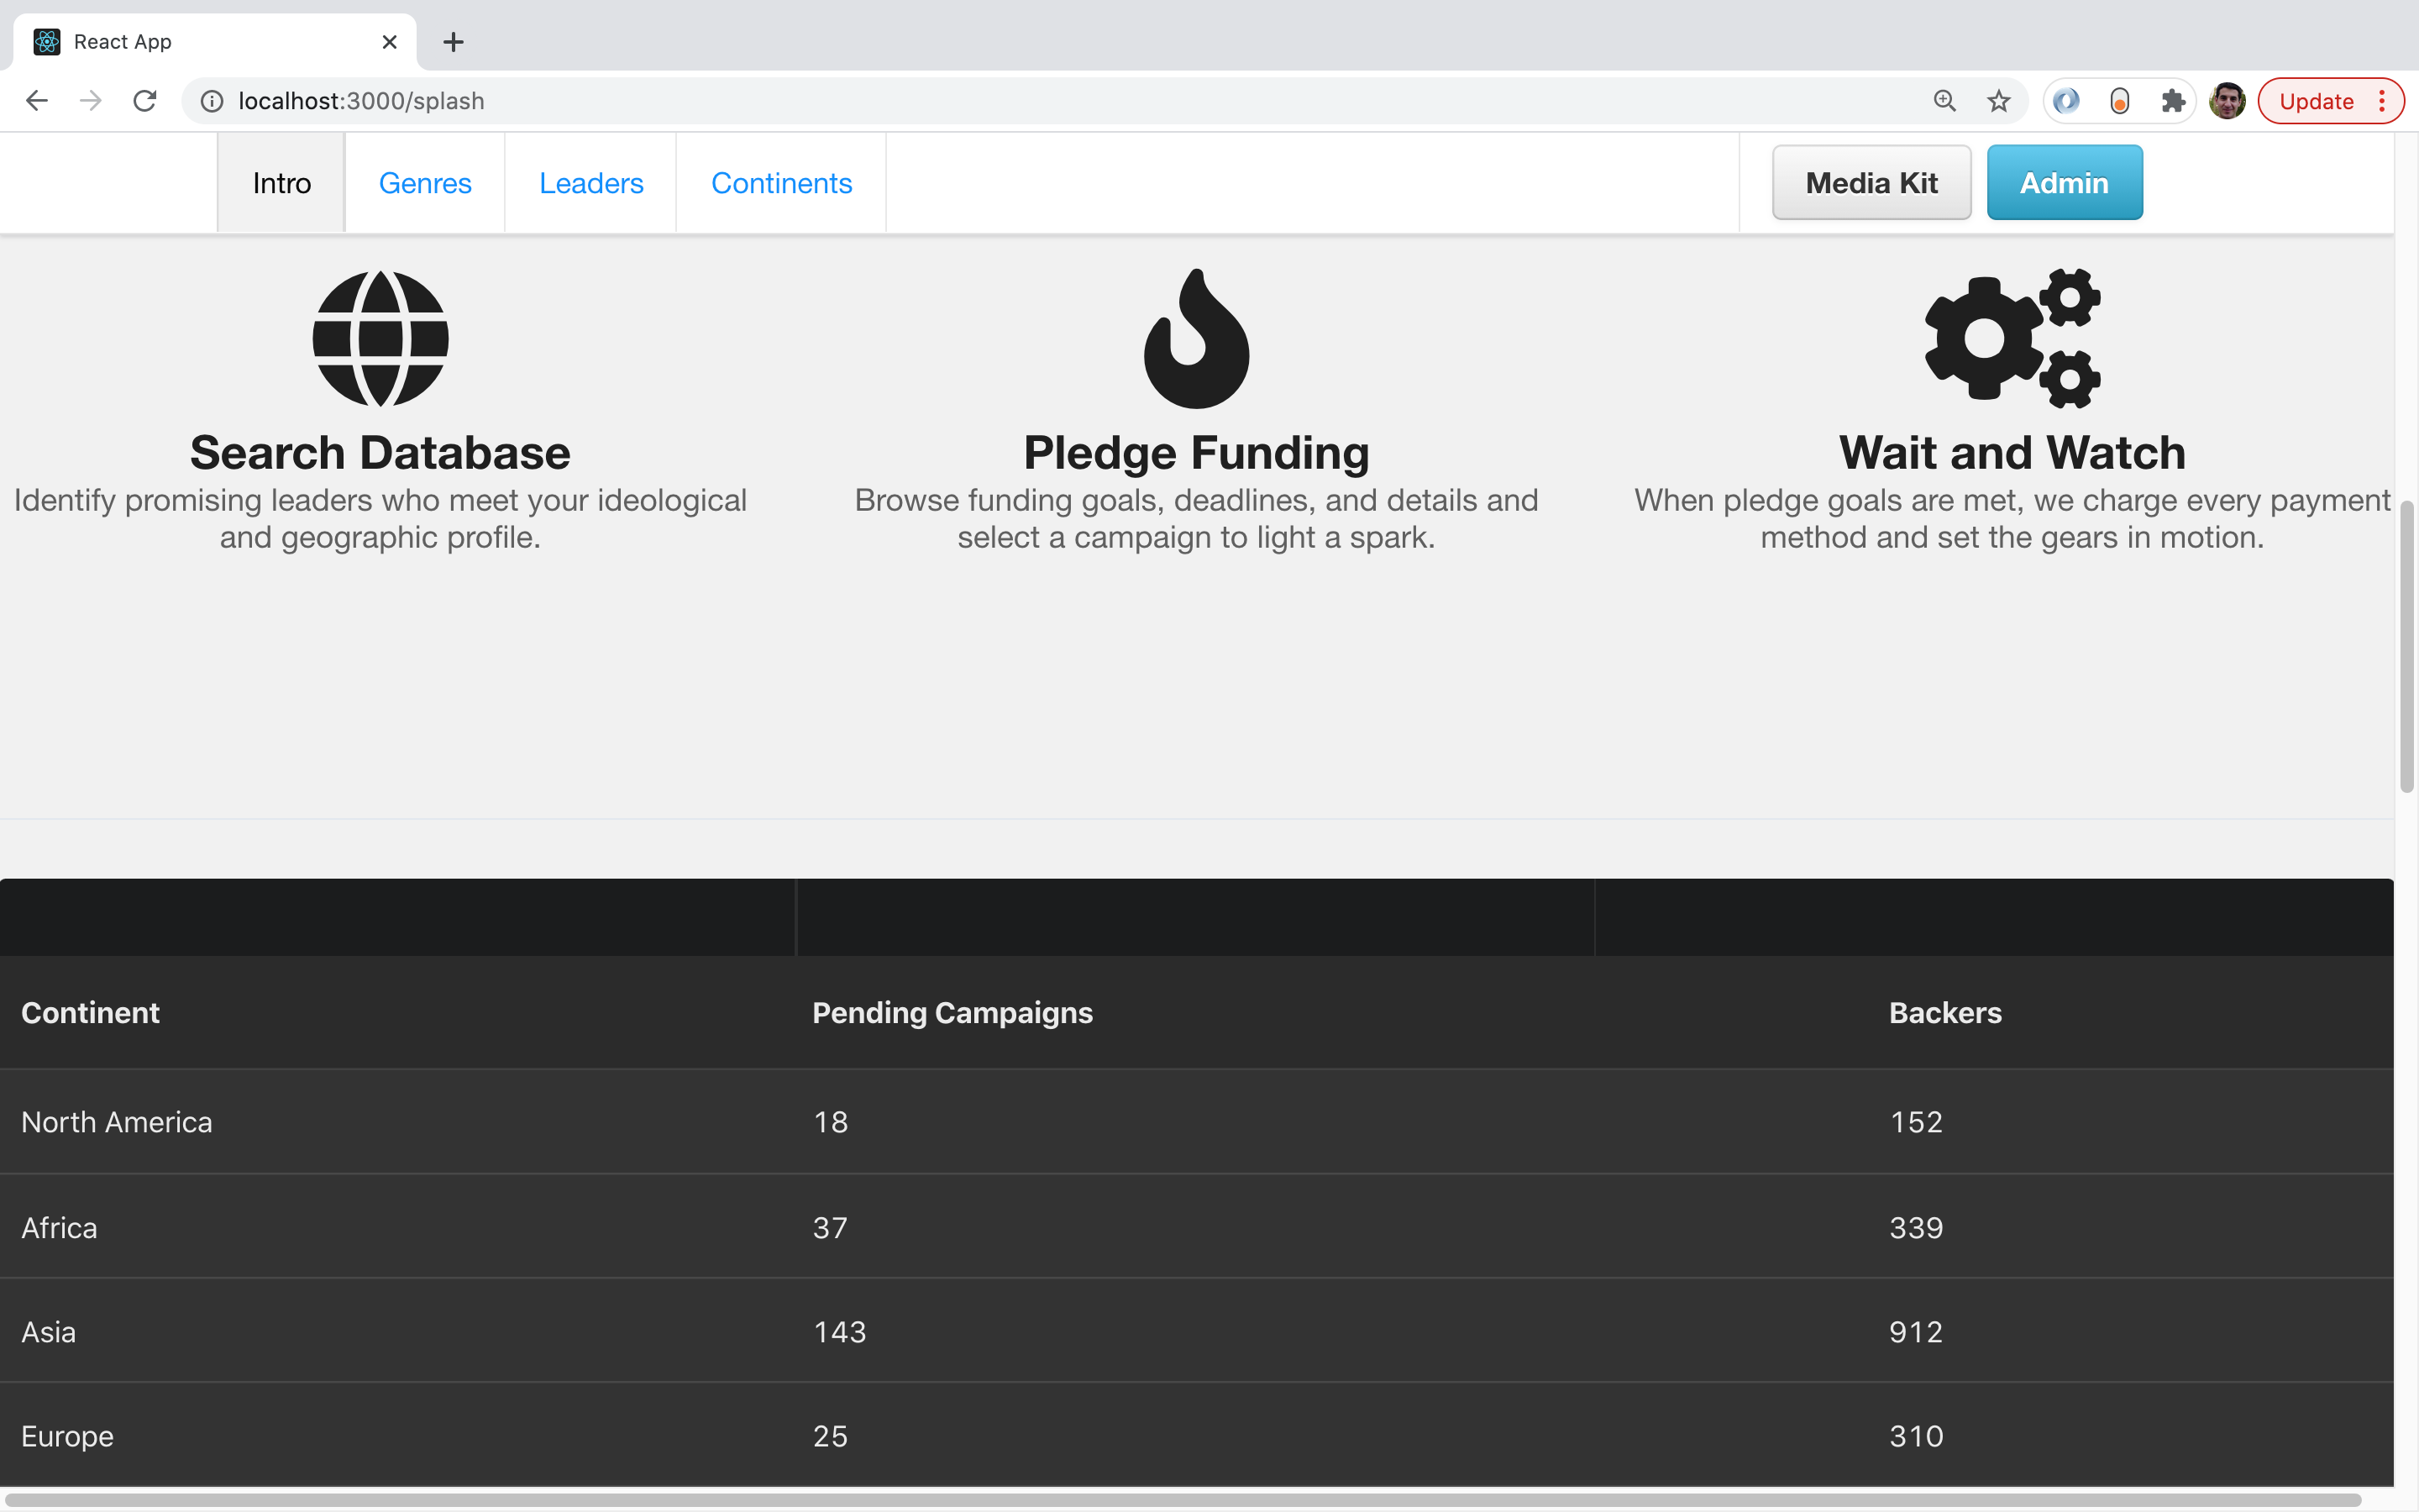Click the back navigation arrow
The width and height of the screenshot is (2419, 1512).
(x=36, y=100)
